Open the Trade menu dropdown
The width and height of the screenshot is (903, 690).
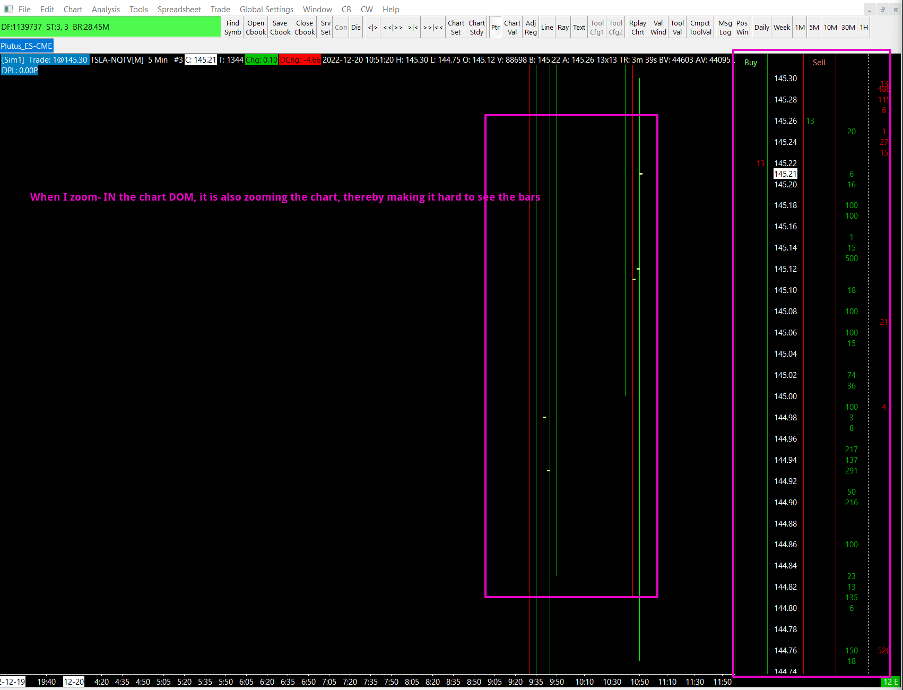[220, 10]
